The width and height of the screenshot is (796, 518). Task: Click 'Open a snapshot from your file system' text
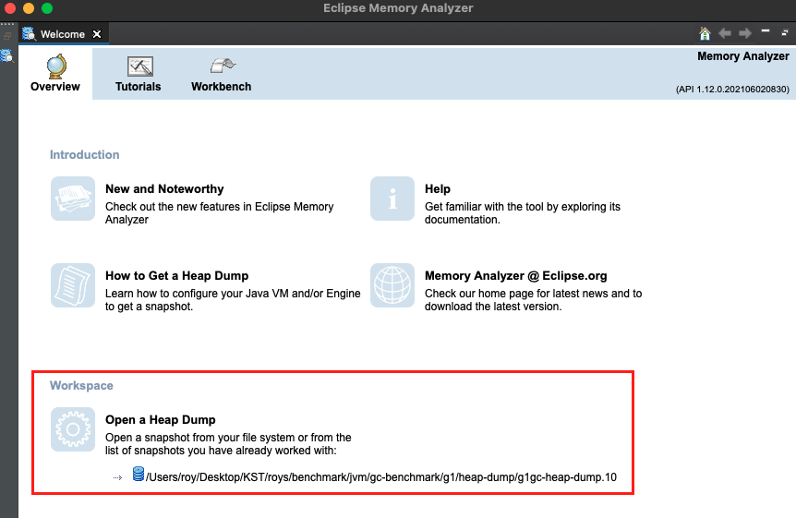point(228,444)
